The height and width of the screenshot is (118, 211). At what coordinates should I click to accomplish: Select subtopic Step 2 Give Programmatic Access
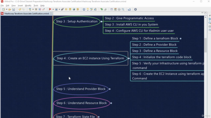129,18
